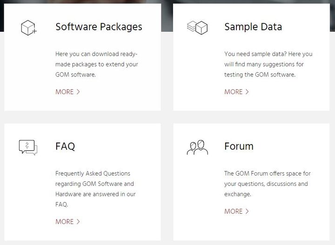Click the GOM Forum description text

click(x=268, y=184)
